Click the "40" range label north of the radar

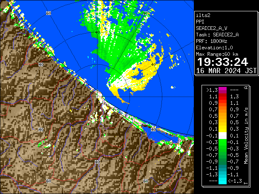click(x=97, y=32)
